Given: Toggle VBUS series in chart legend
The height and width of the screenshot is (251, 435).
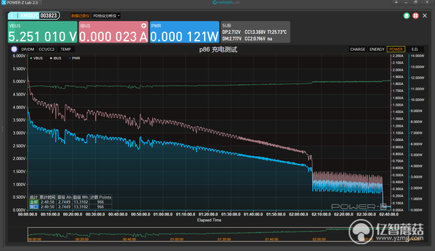Looking at the screenshot, I should (36, 58).
